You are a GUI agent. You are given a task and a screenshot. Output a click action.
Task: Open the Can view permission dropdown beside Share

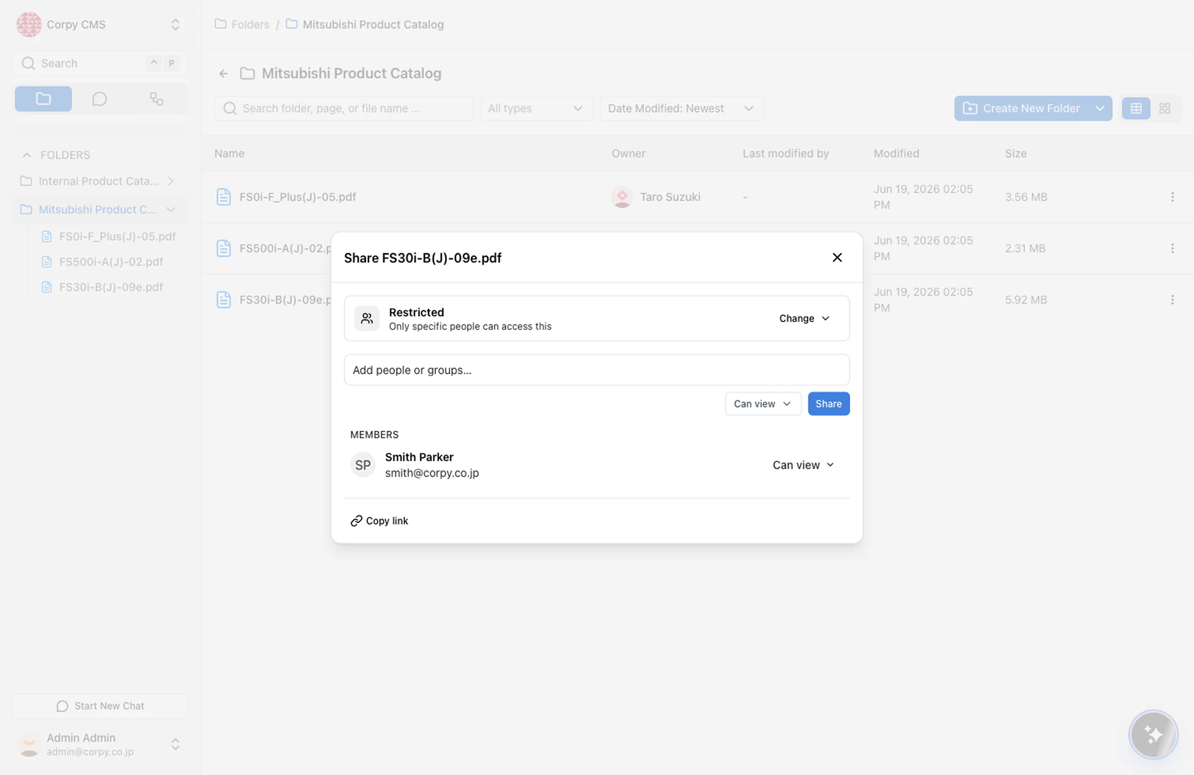[x=763, y=403]
